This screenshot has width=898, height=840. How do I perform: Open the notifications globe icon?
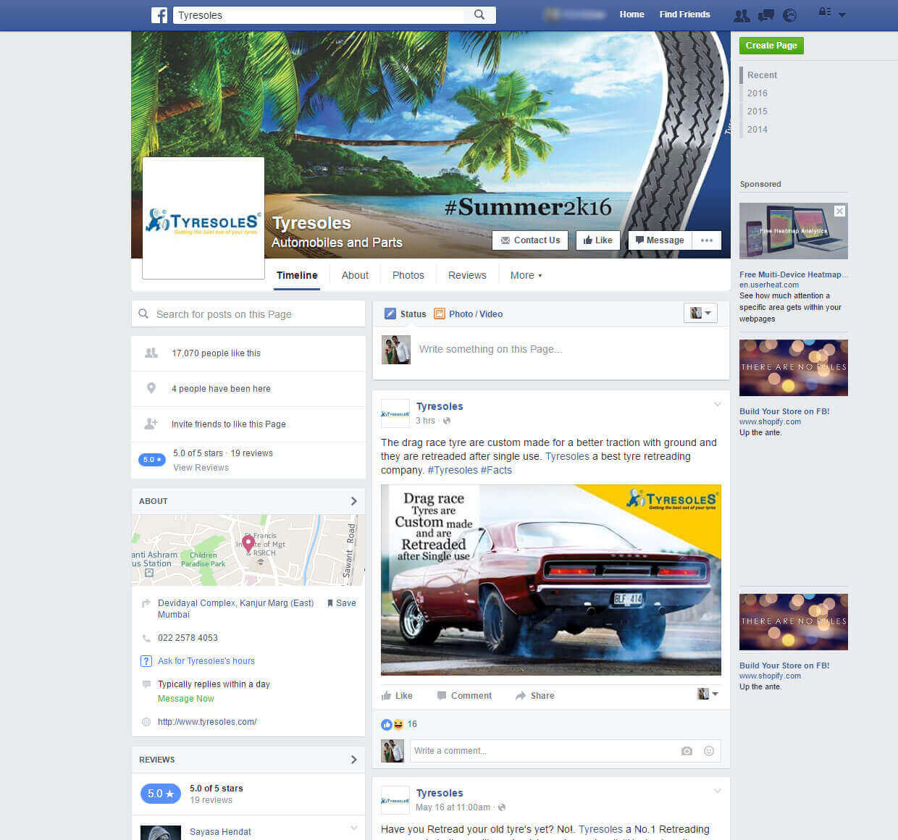click(x=790, y=14)
